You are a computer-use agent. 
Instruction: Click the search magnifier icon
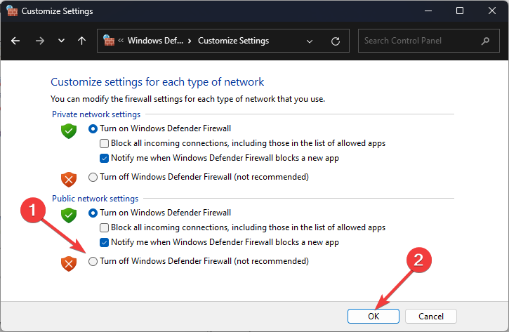pos(485,41)
